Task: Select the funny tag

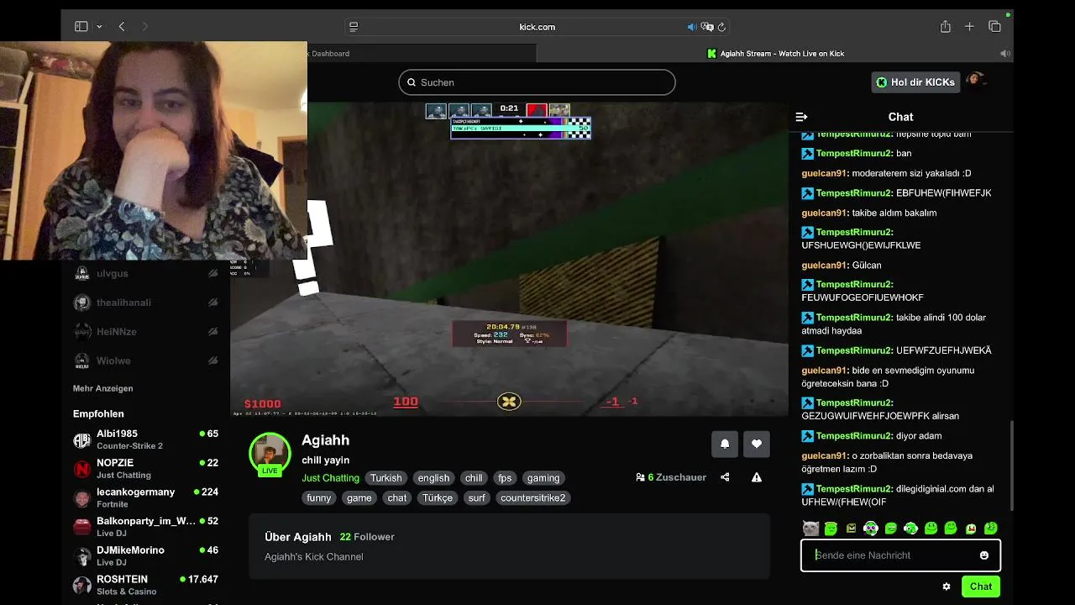Action: click(x=319, y=498)
